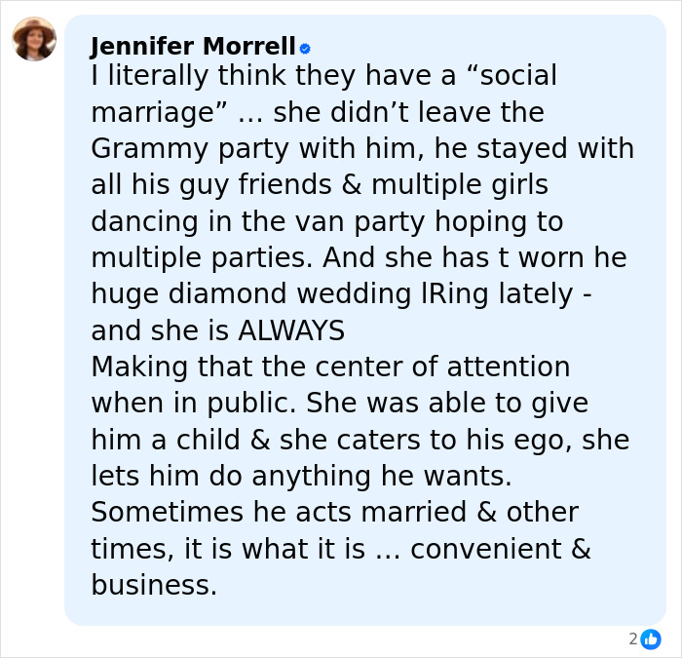The image size is (682, 658).
Task: Open the Jennifer Morrell profile name link
Action: [193, 46]
